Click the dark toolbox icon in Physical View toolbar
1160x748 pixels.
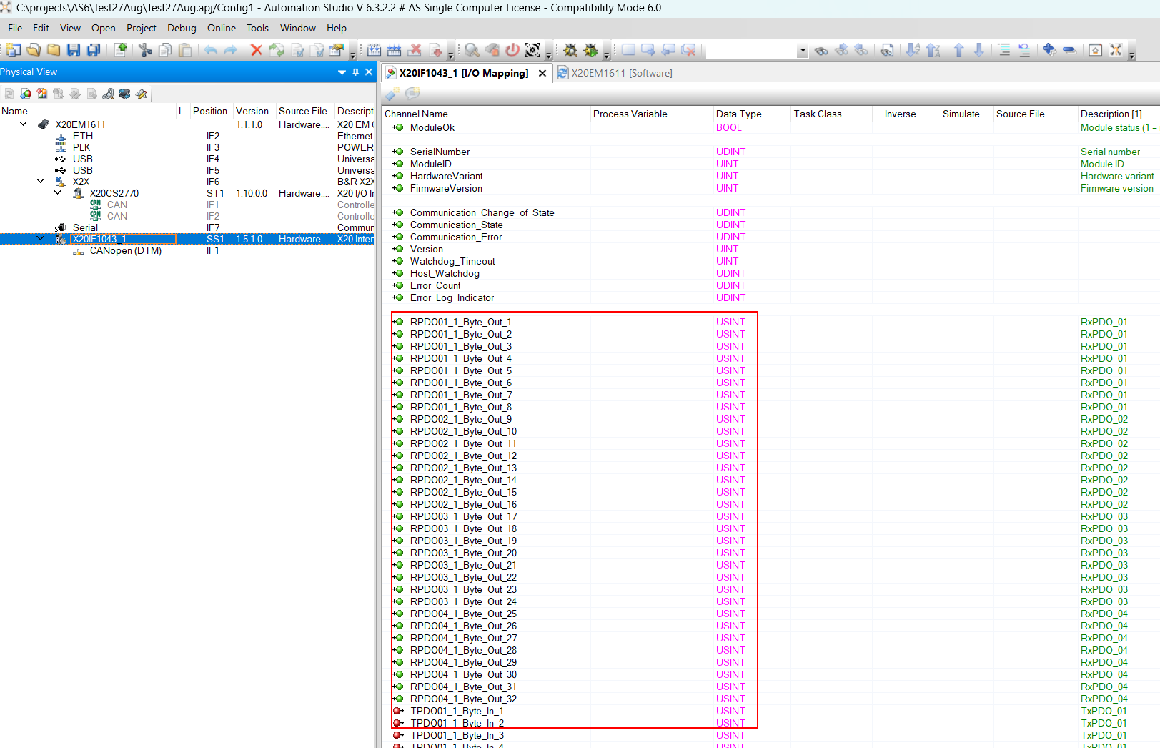pyautogui.click(x=124, y=94)
